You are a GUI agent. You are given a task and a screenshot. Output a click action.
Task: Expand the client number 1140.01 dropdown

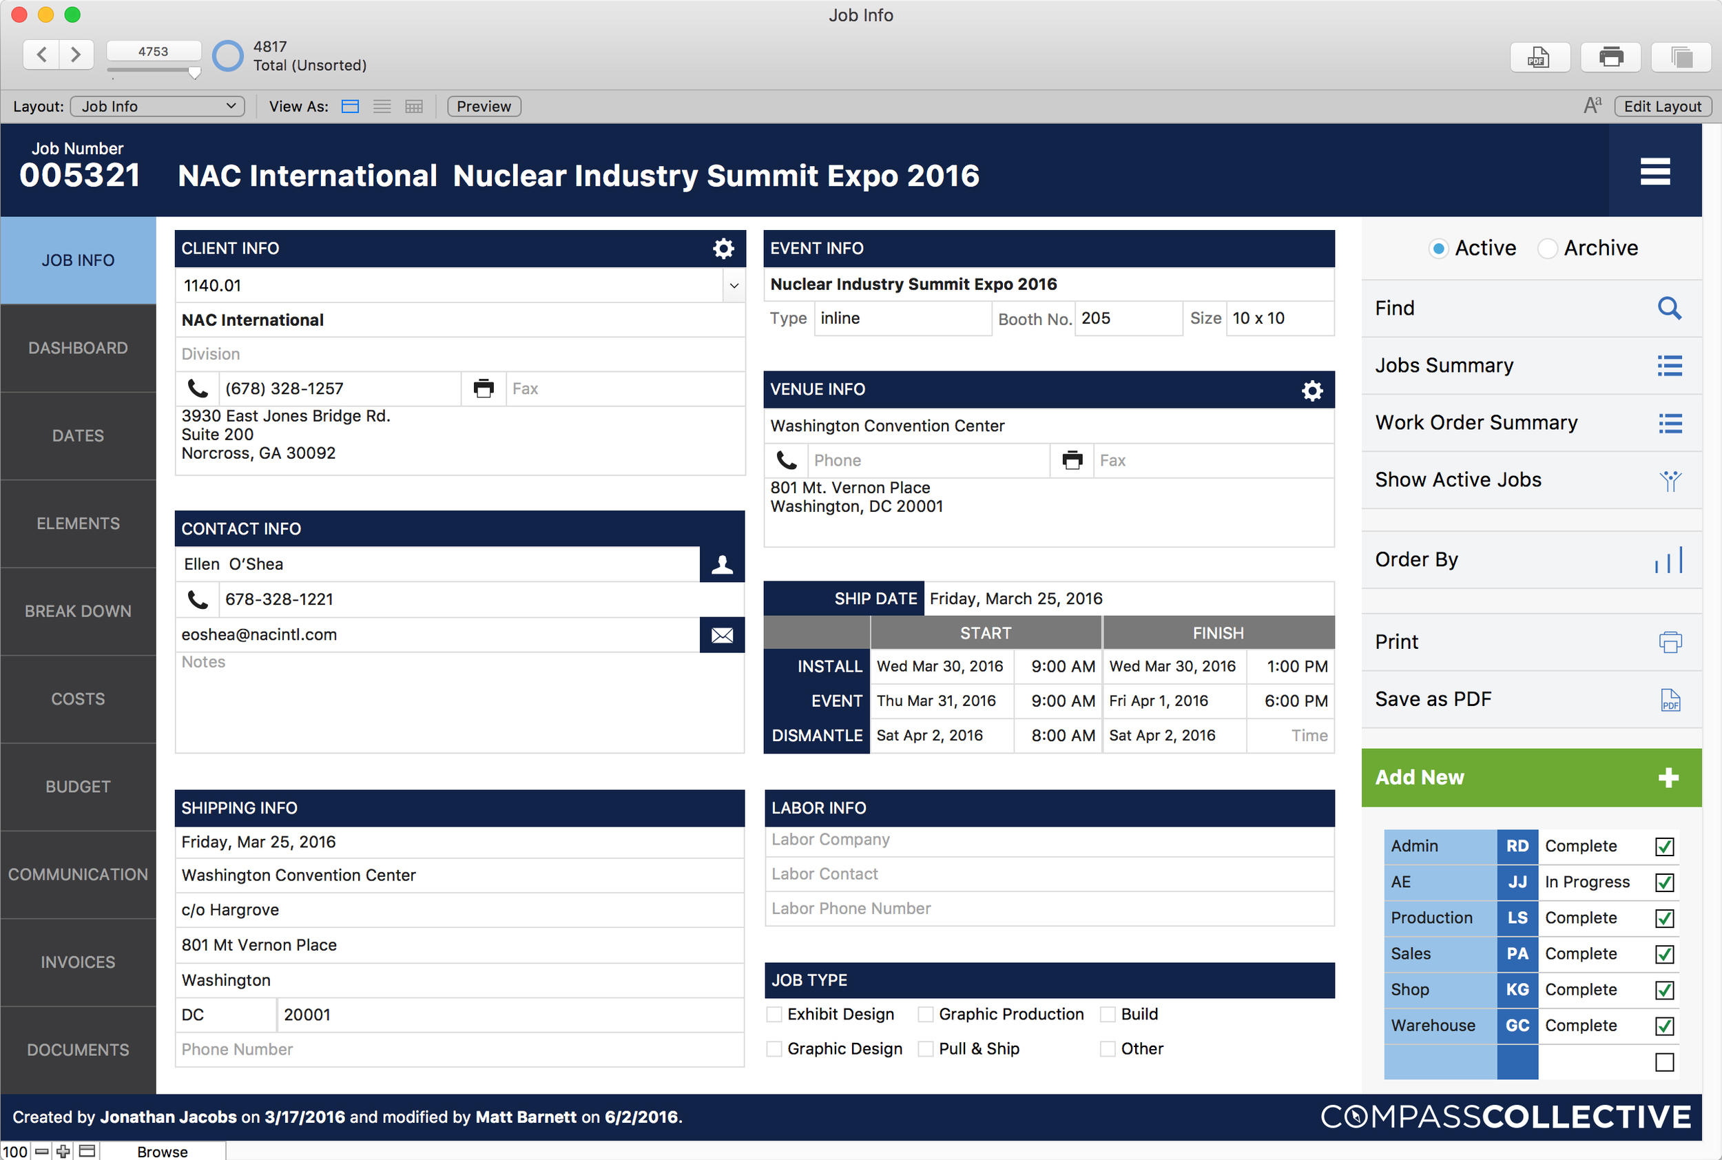click(734, 286)
